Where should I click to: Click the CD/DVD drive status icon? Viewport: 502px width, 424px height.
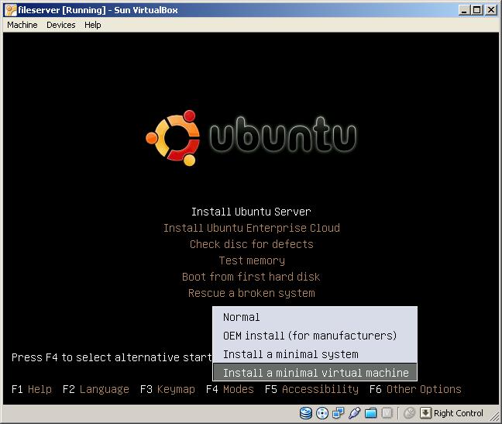322,413
